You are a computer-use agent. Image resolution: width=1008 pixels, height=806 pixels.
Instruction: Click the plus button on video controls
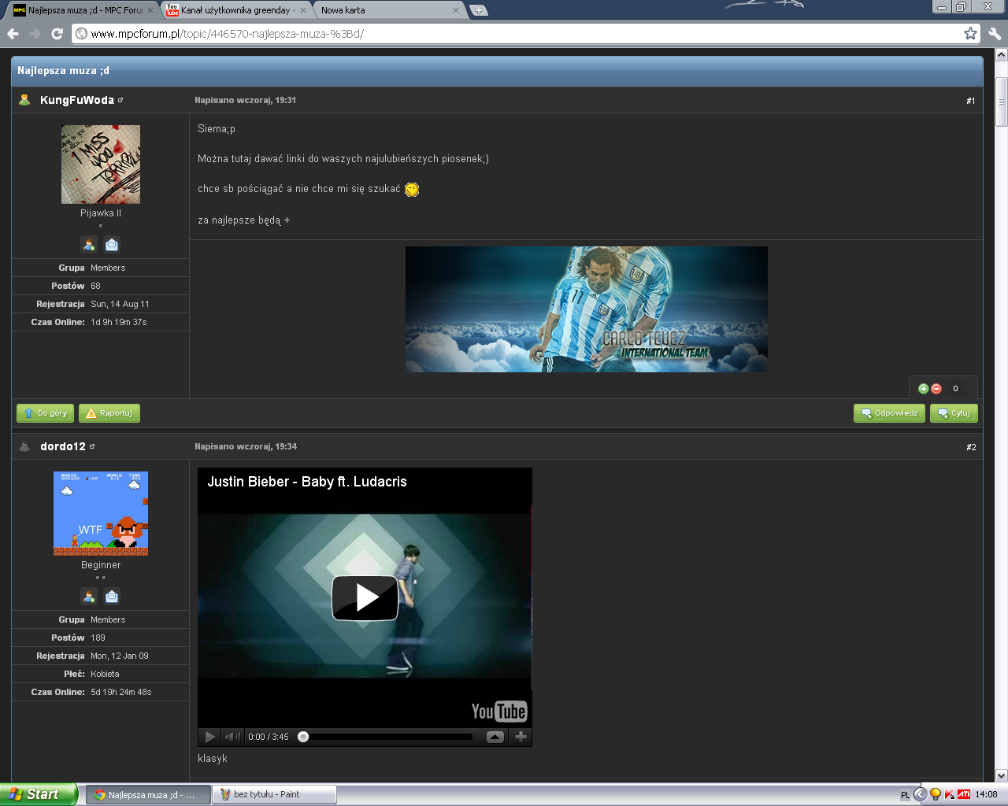pos(521,738)
